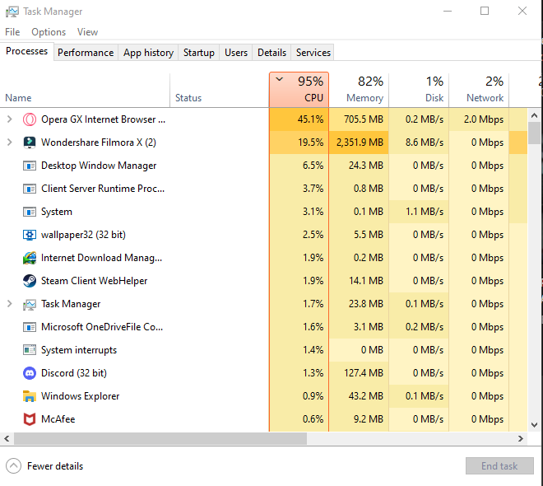Image resolution: width=543 pixels, height=486 pixels.
Task: Click the End task button
Action: (x=499, y=466)
